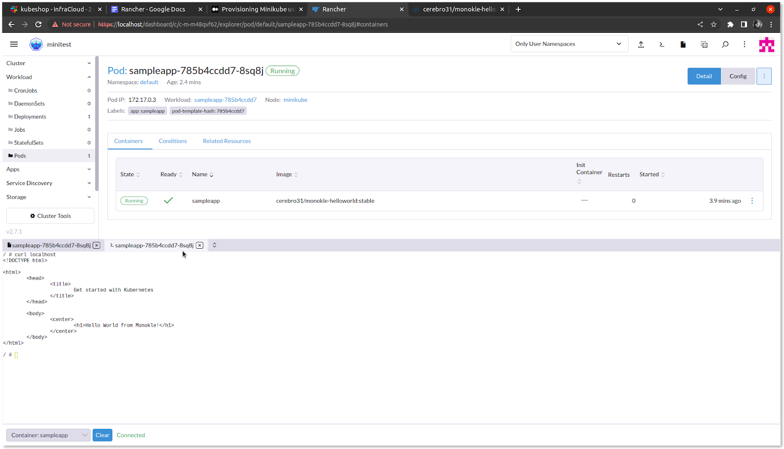
Task: Open the Only User Namespaces dropdown
Action: [569, 44]
